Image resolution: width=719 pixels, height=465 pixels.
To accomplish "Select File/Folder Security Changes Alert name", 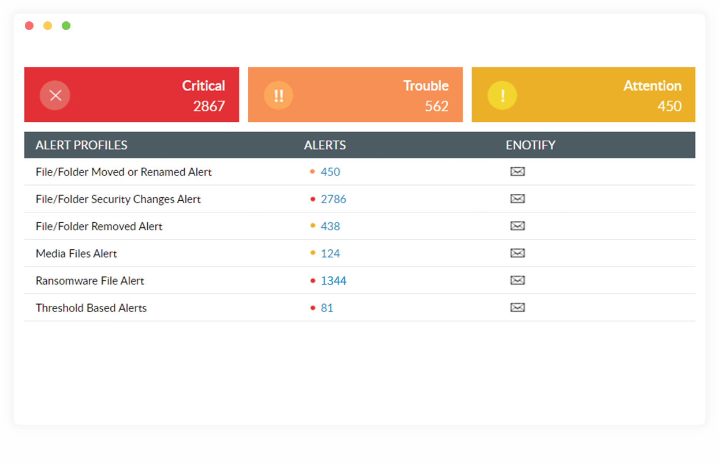I will [x=118, y=199].
